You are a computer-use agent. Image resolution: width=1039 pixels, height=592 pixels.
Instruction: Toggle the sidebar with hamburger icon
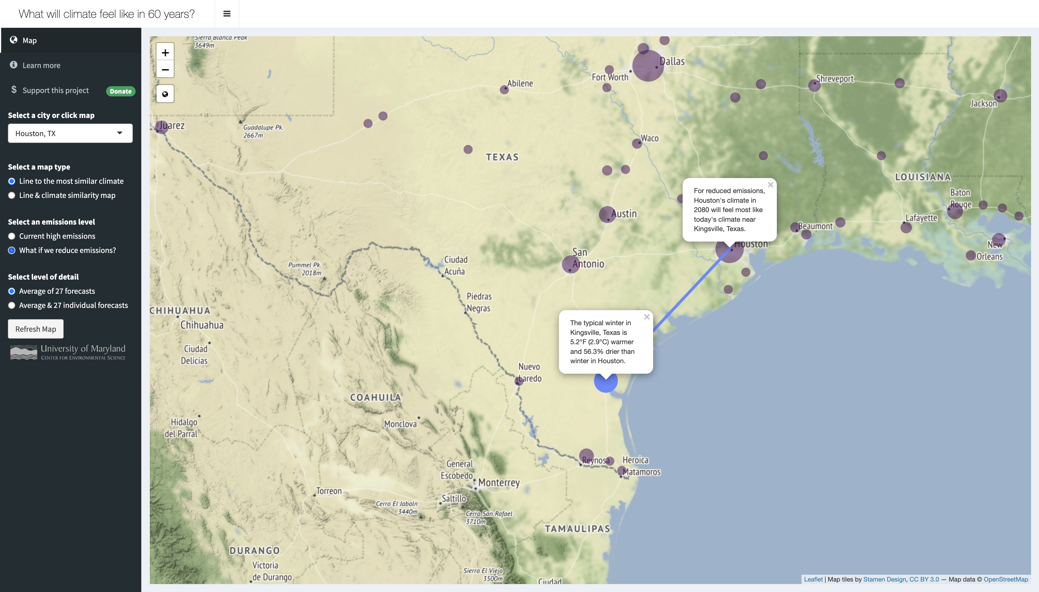pyautogui.click(x=227, y=14)
